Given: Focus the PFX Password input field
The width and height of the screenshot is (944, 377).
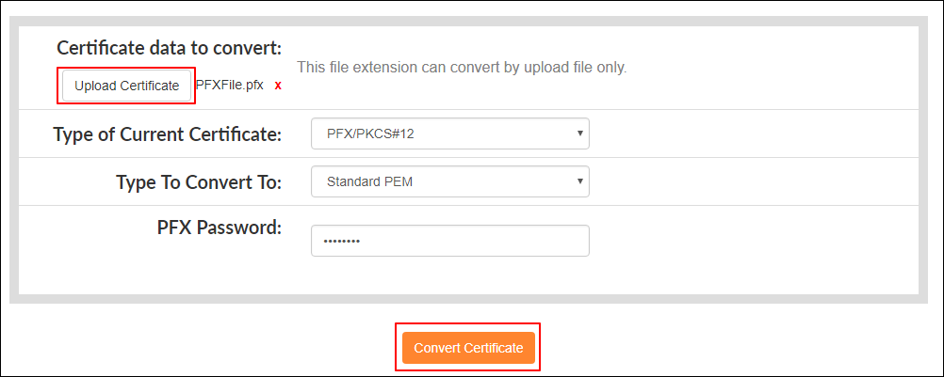Looking at the screenshot, I should tap(449, 241).
